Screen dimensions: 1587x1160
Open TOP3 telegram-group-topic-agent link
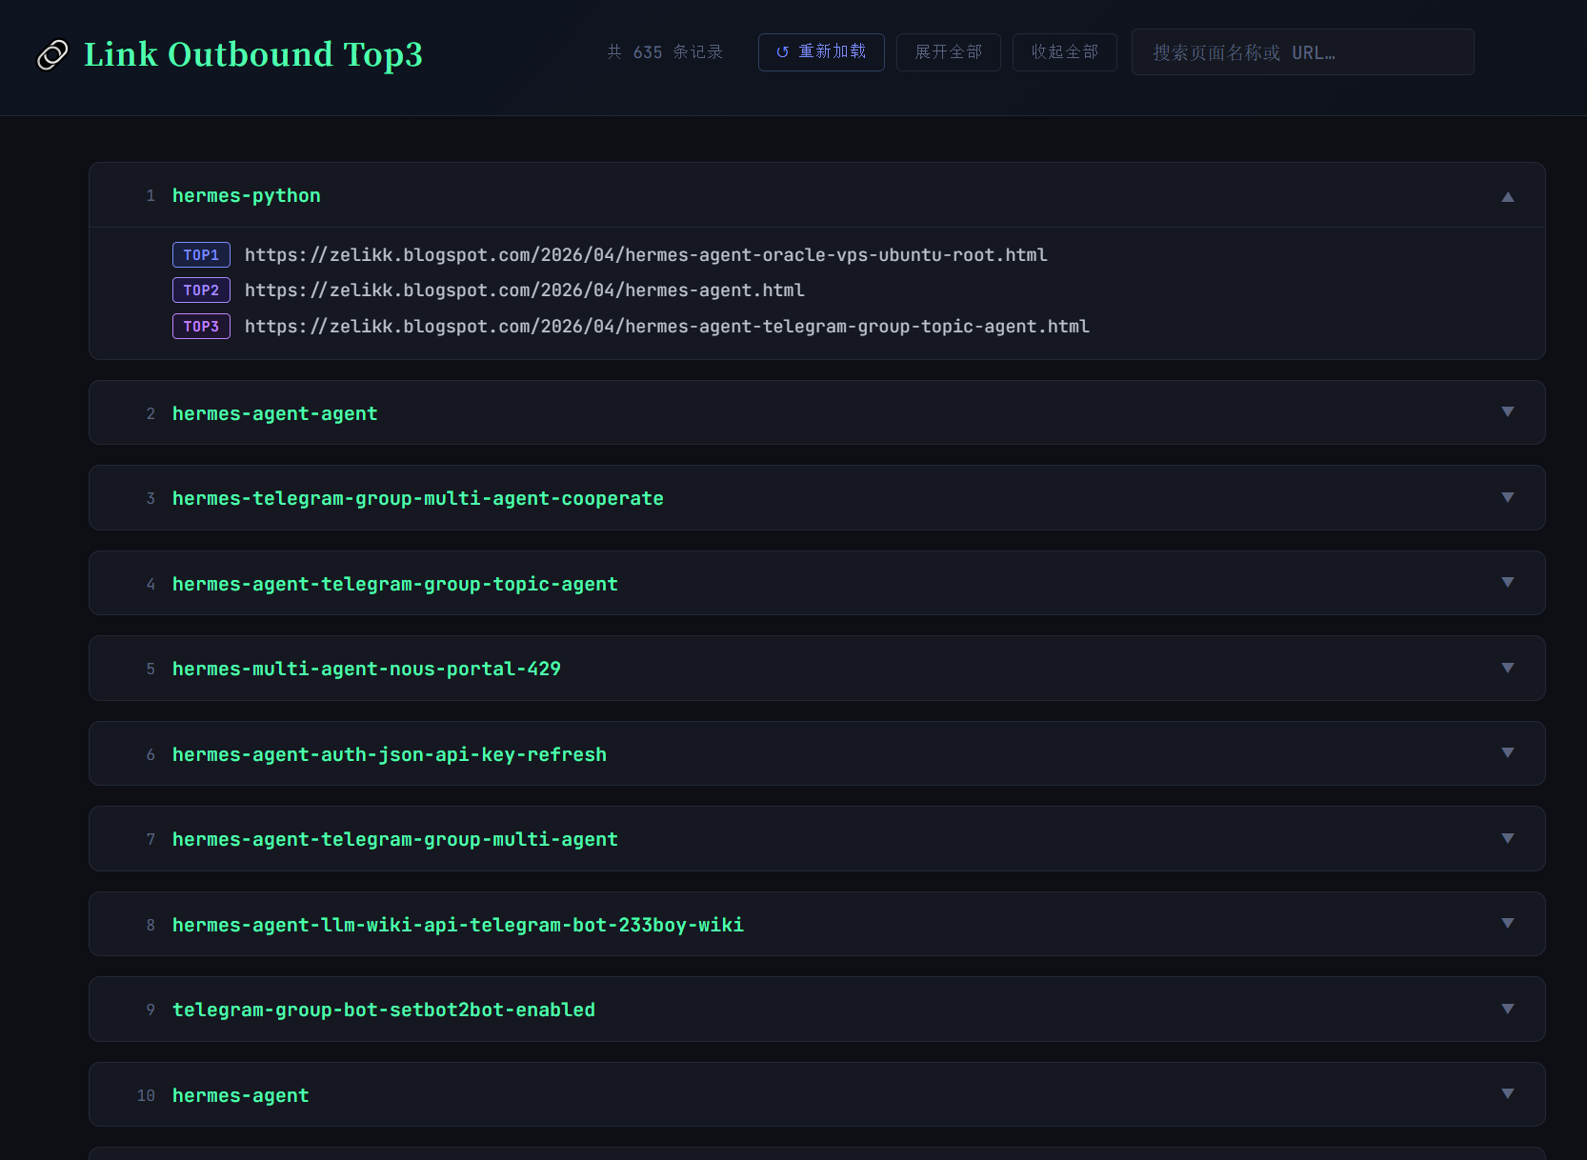666,327
